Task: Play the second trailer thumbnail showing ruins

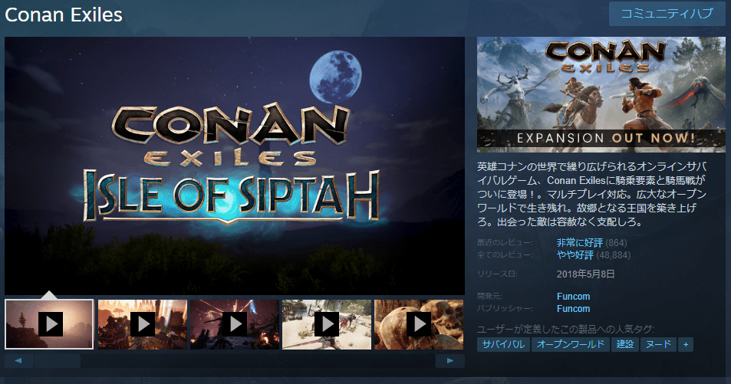Action: click(143, 324)
